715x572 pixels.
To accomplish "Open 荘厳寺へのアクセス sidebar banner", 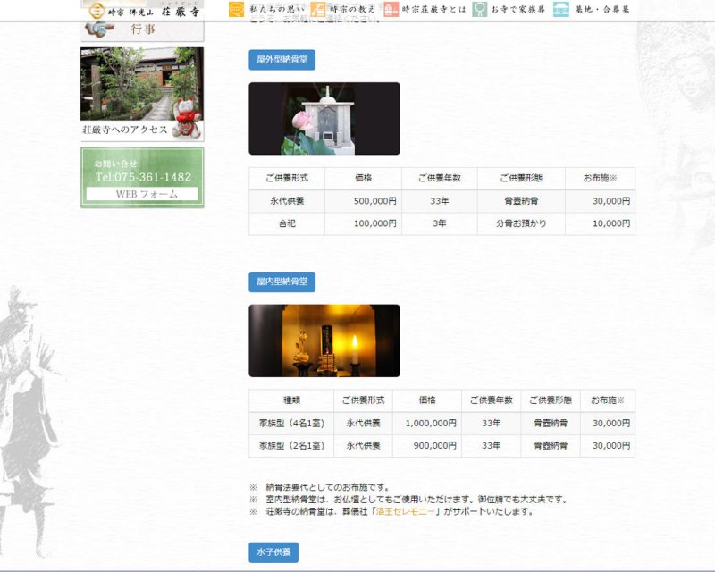I will (x=142, y=95).
